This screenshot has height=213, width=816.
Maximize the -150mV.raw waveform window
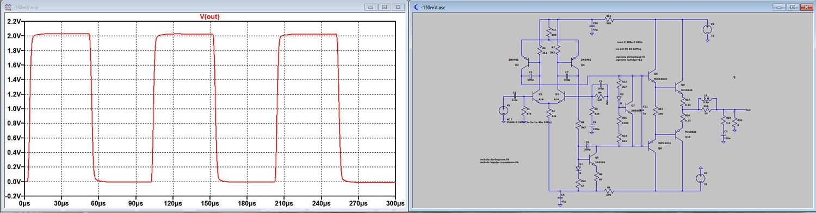click(384, 7)
